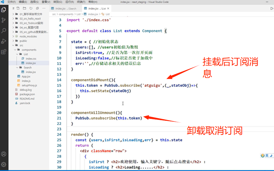Open the Source Control view
The height and width of the screenshot is (171, 274).
3,20
